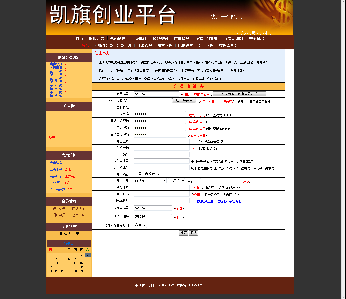Focus the 银行帐号 input field
Screen dimensions: 346x299
161,187
